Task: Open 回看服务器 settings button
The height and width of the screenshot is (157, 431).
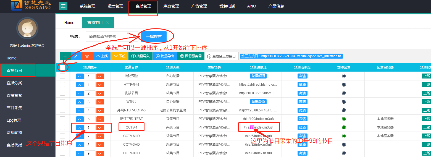Action: pos(191,56)
